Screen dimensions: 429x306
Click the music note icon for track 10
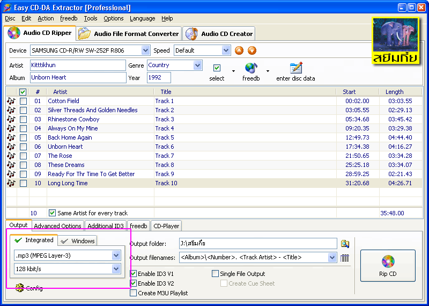[x=11, y=183]
